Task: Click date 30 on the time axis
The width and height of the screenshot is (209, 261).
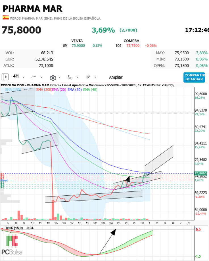Action: click(x=142, y=223)
